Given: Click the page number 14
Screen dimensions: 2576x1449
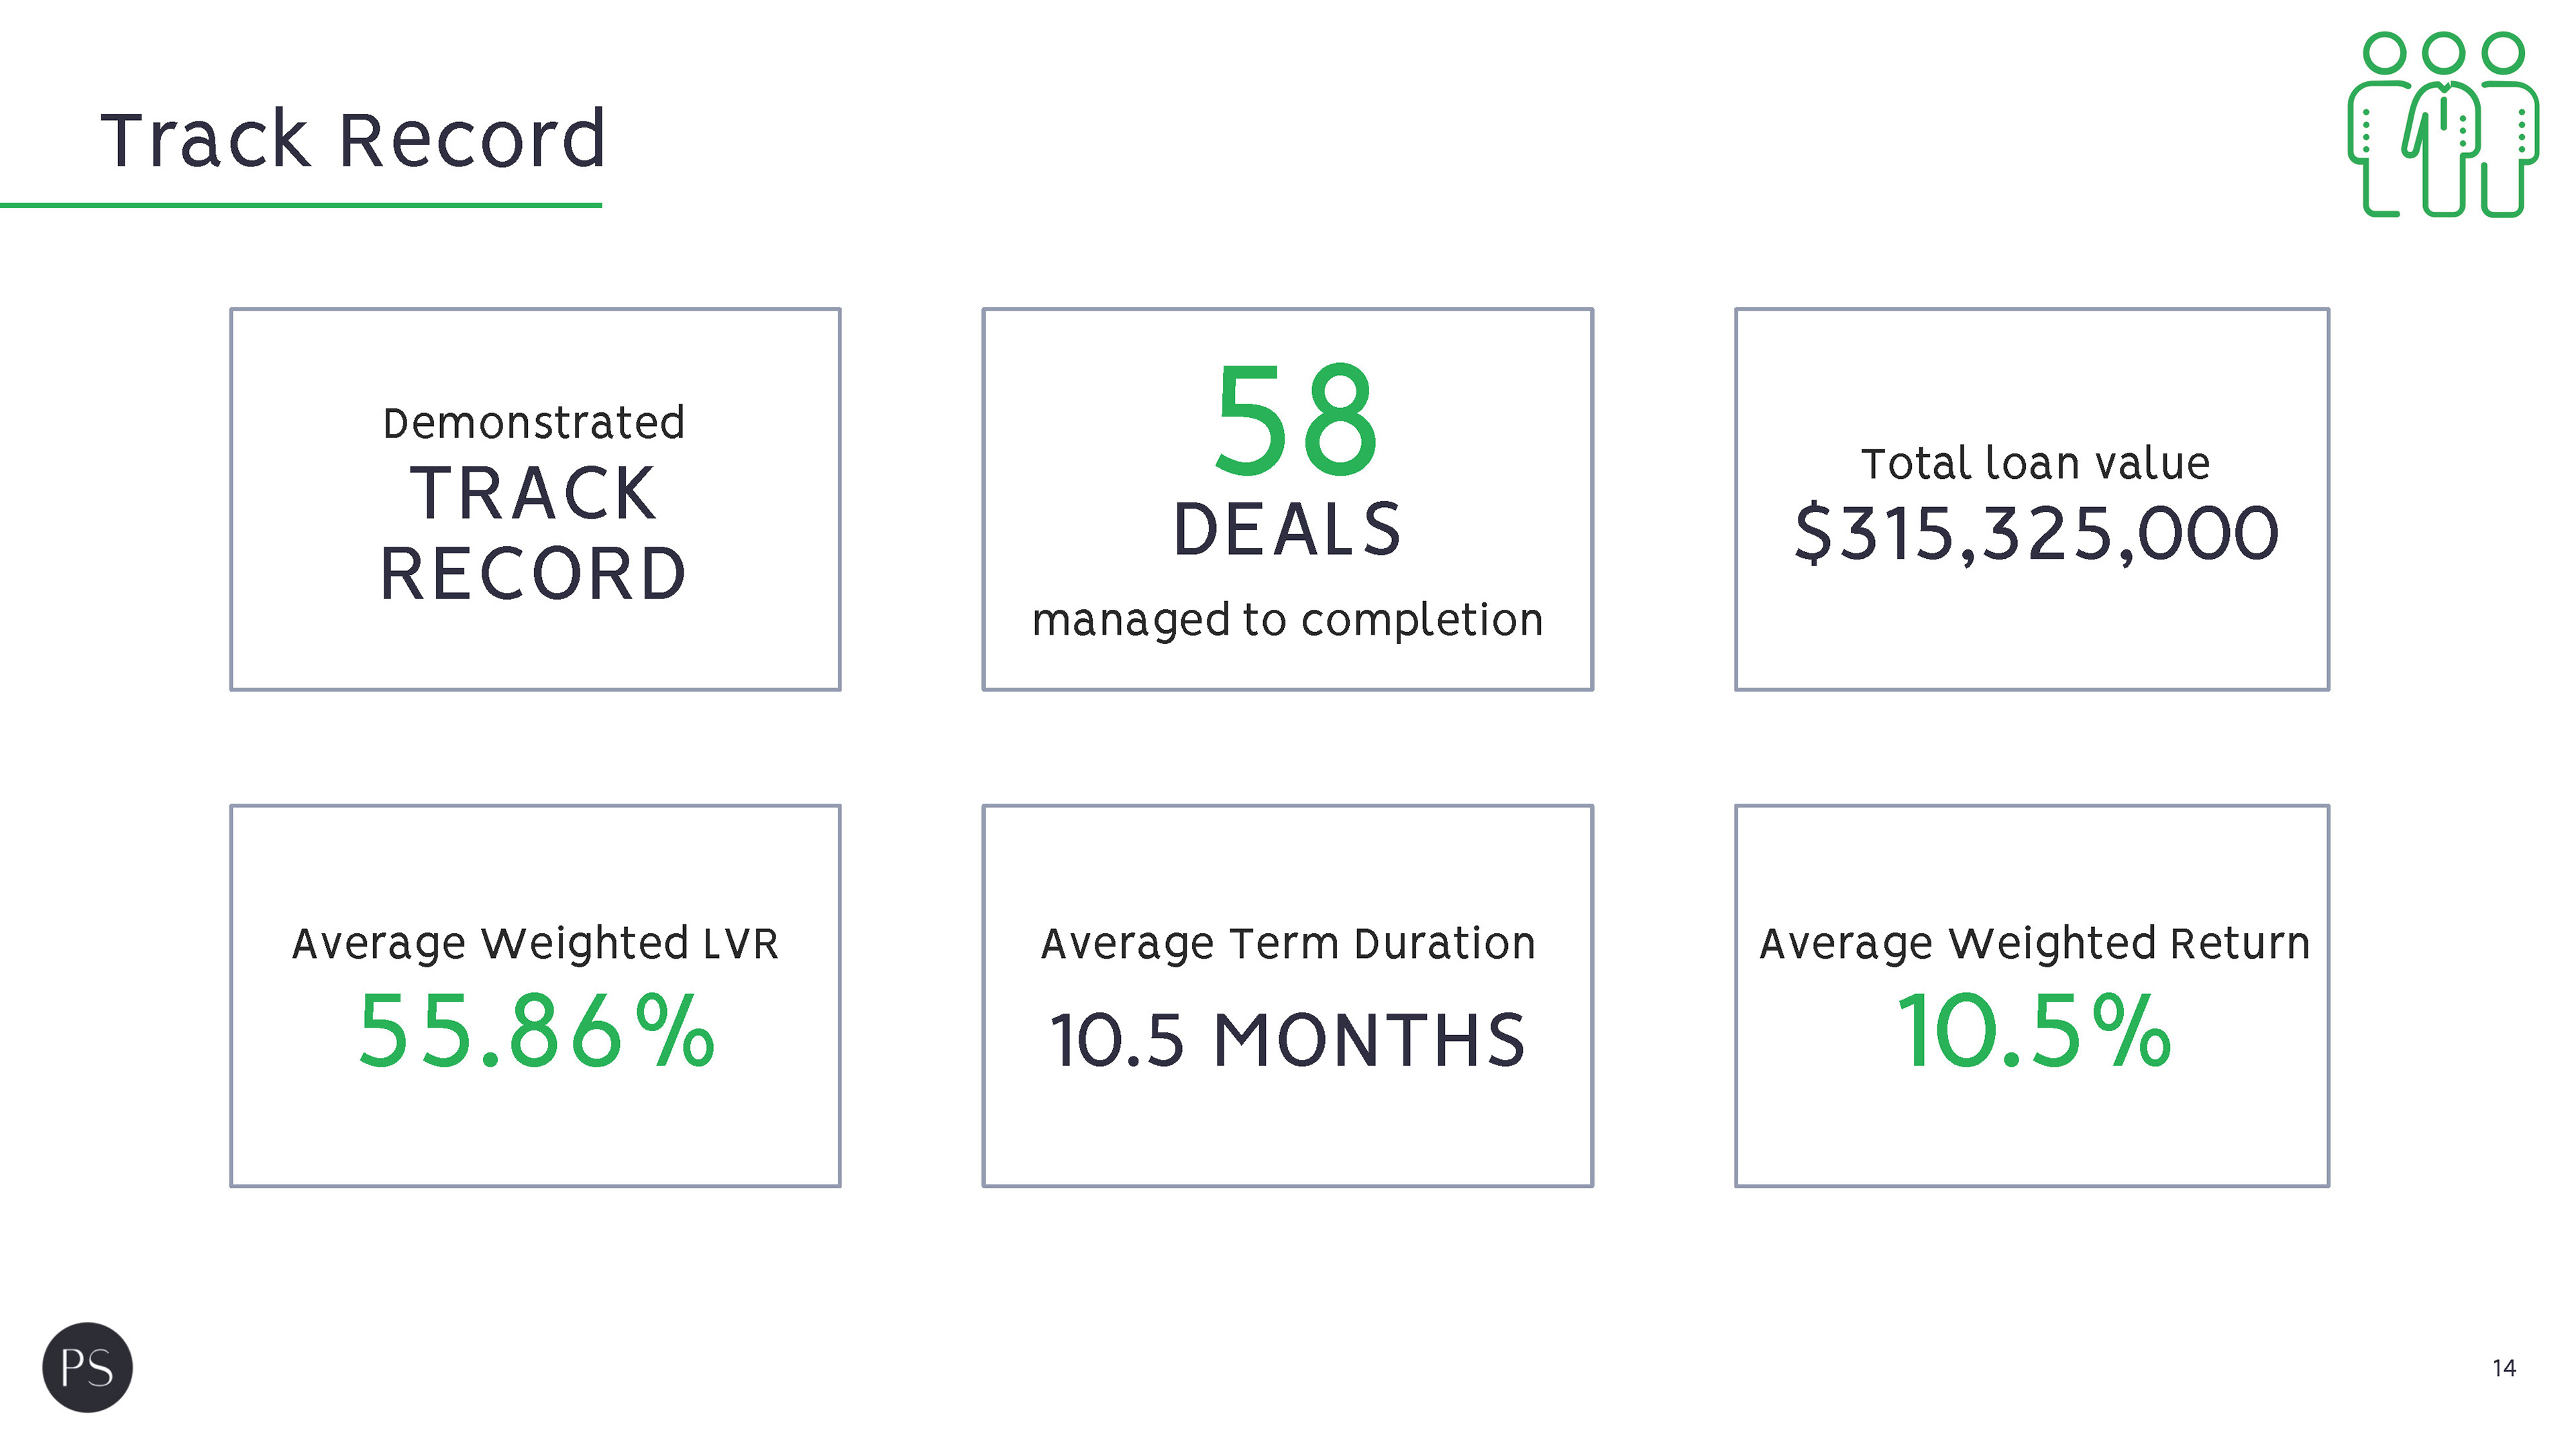Looking at the screenshot, I should 2504,1368.
